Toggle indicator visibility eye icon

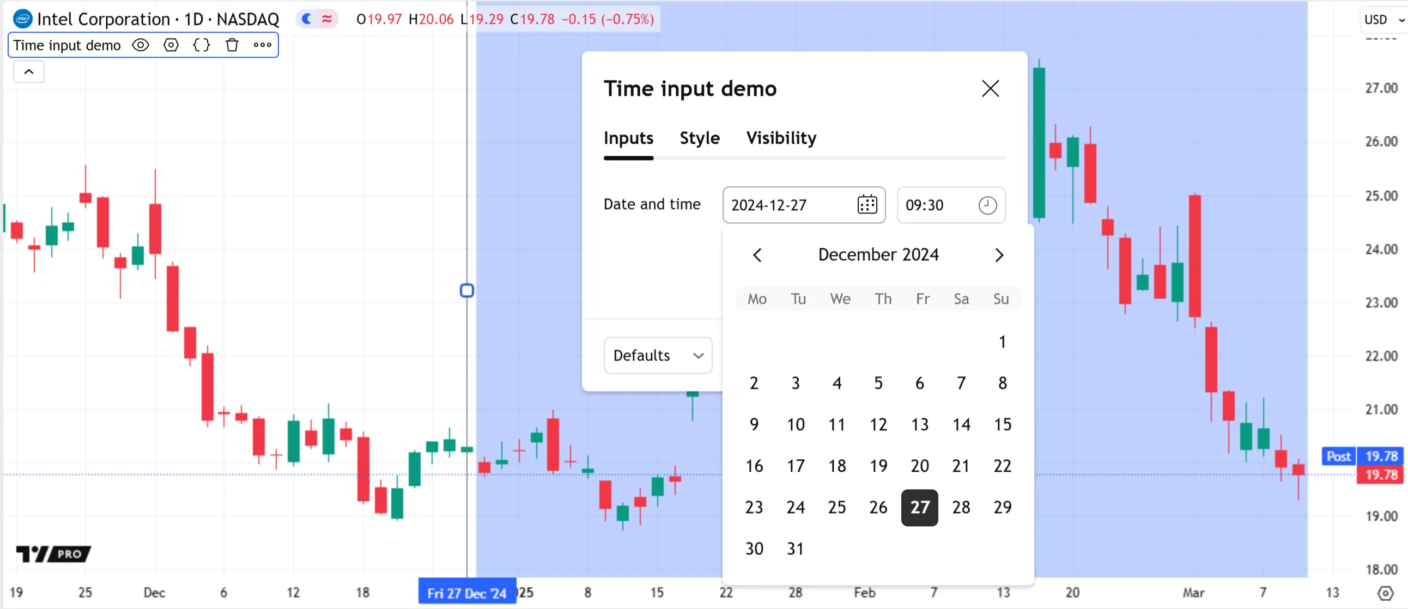pyautogui.click(x=141, y=45)
